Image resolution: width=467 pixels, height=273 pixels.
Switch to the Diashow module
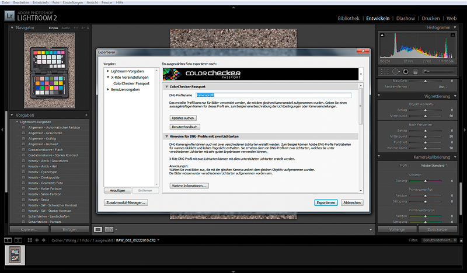pyautogui.click(x=405, y=18)
